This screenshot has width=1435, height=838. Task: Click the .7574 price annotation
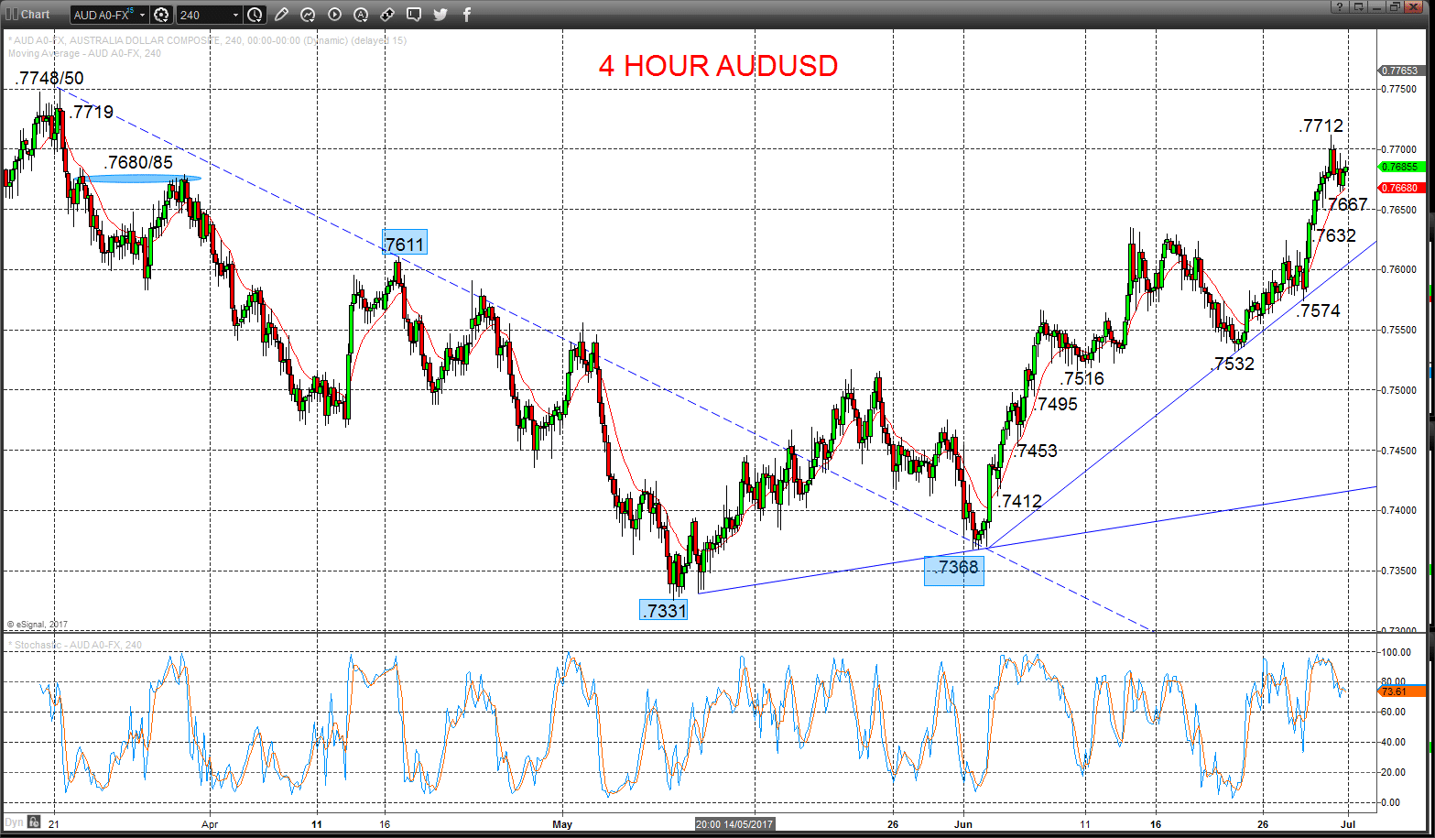[x=1319, y=311]
